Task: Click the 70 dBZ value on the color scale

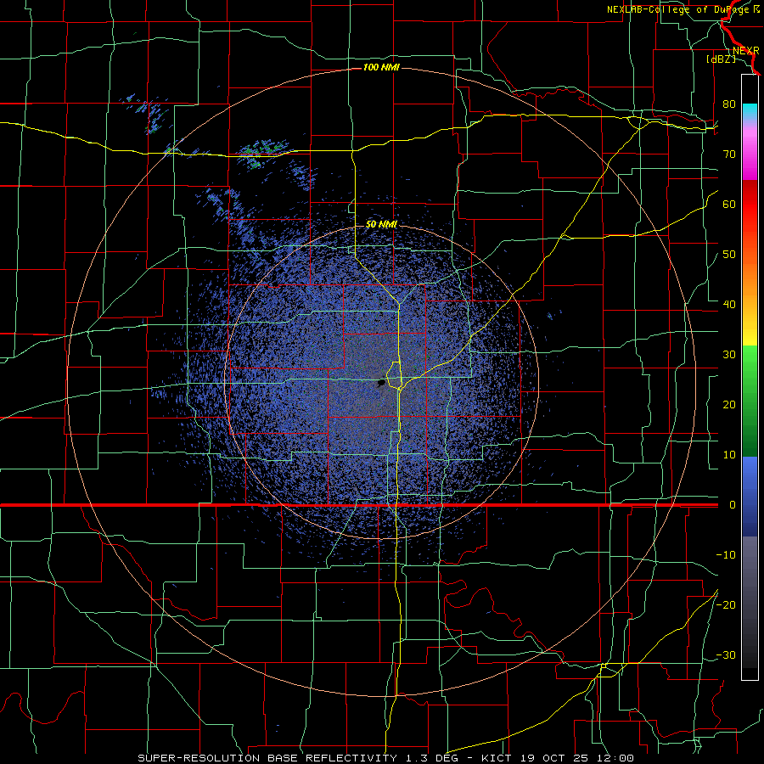Action: click(729, 154)
